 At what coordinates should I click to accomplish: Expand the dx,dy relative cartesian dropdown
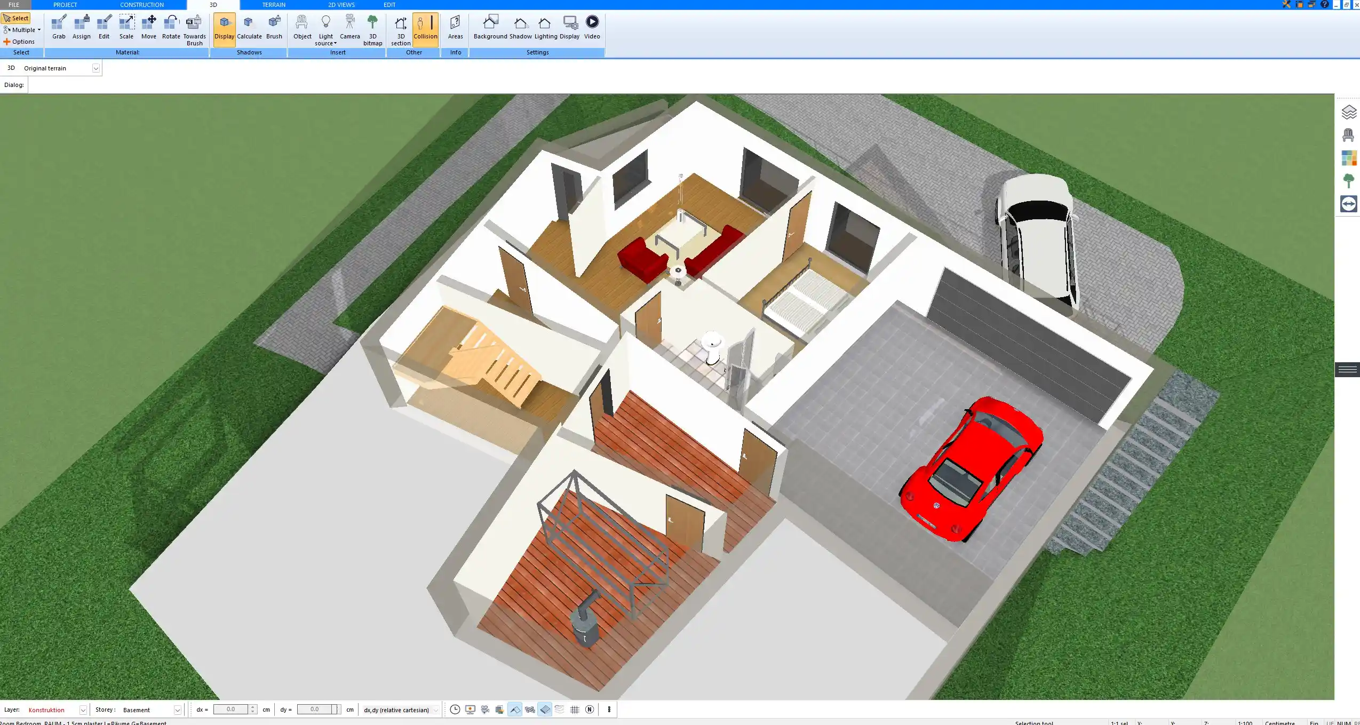tap(435, 710)
